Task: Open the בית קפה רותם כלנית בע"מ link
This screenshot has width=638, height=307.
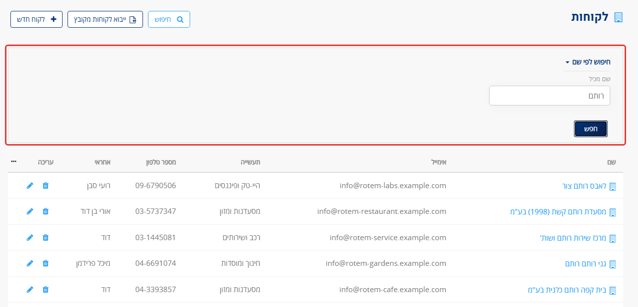Action: point(567,290)
